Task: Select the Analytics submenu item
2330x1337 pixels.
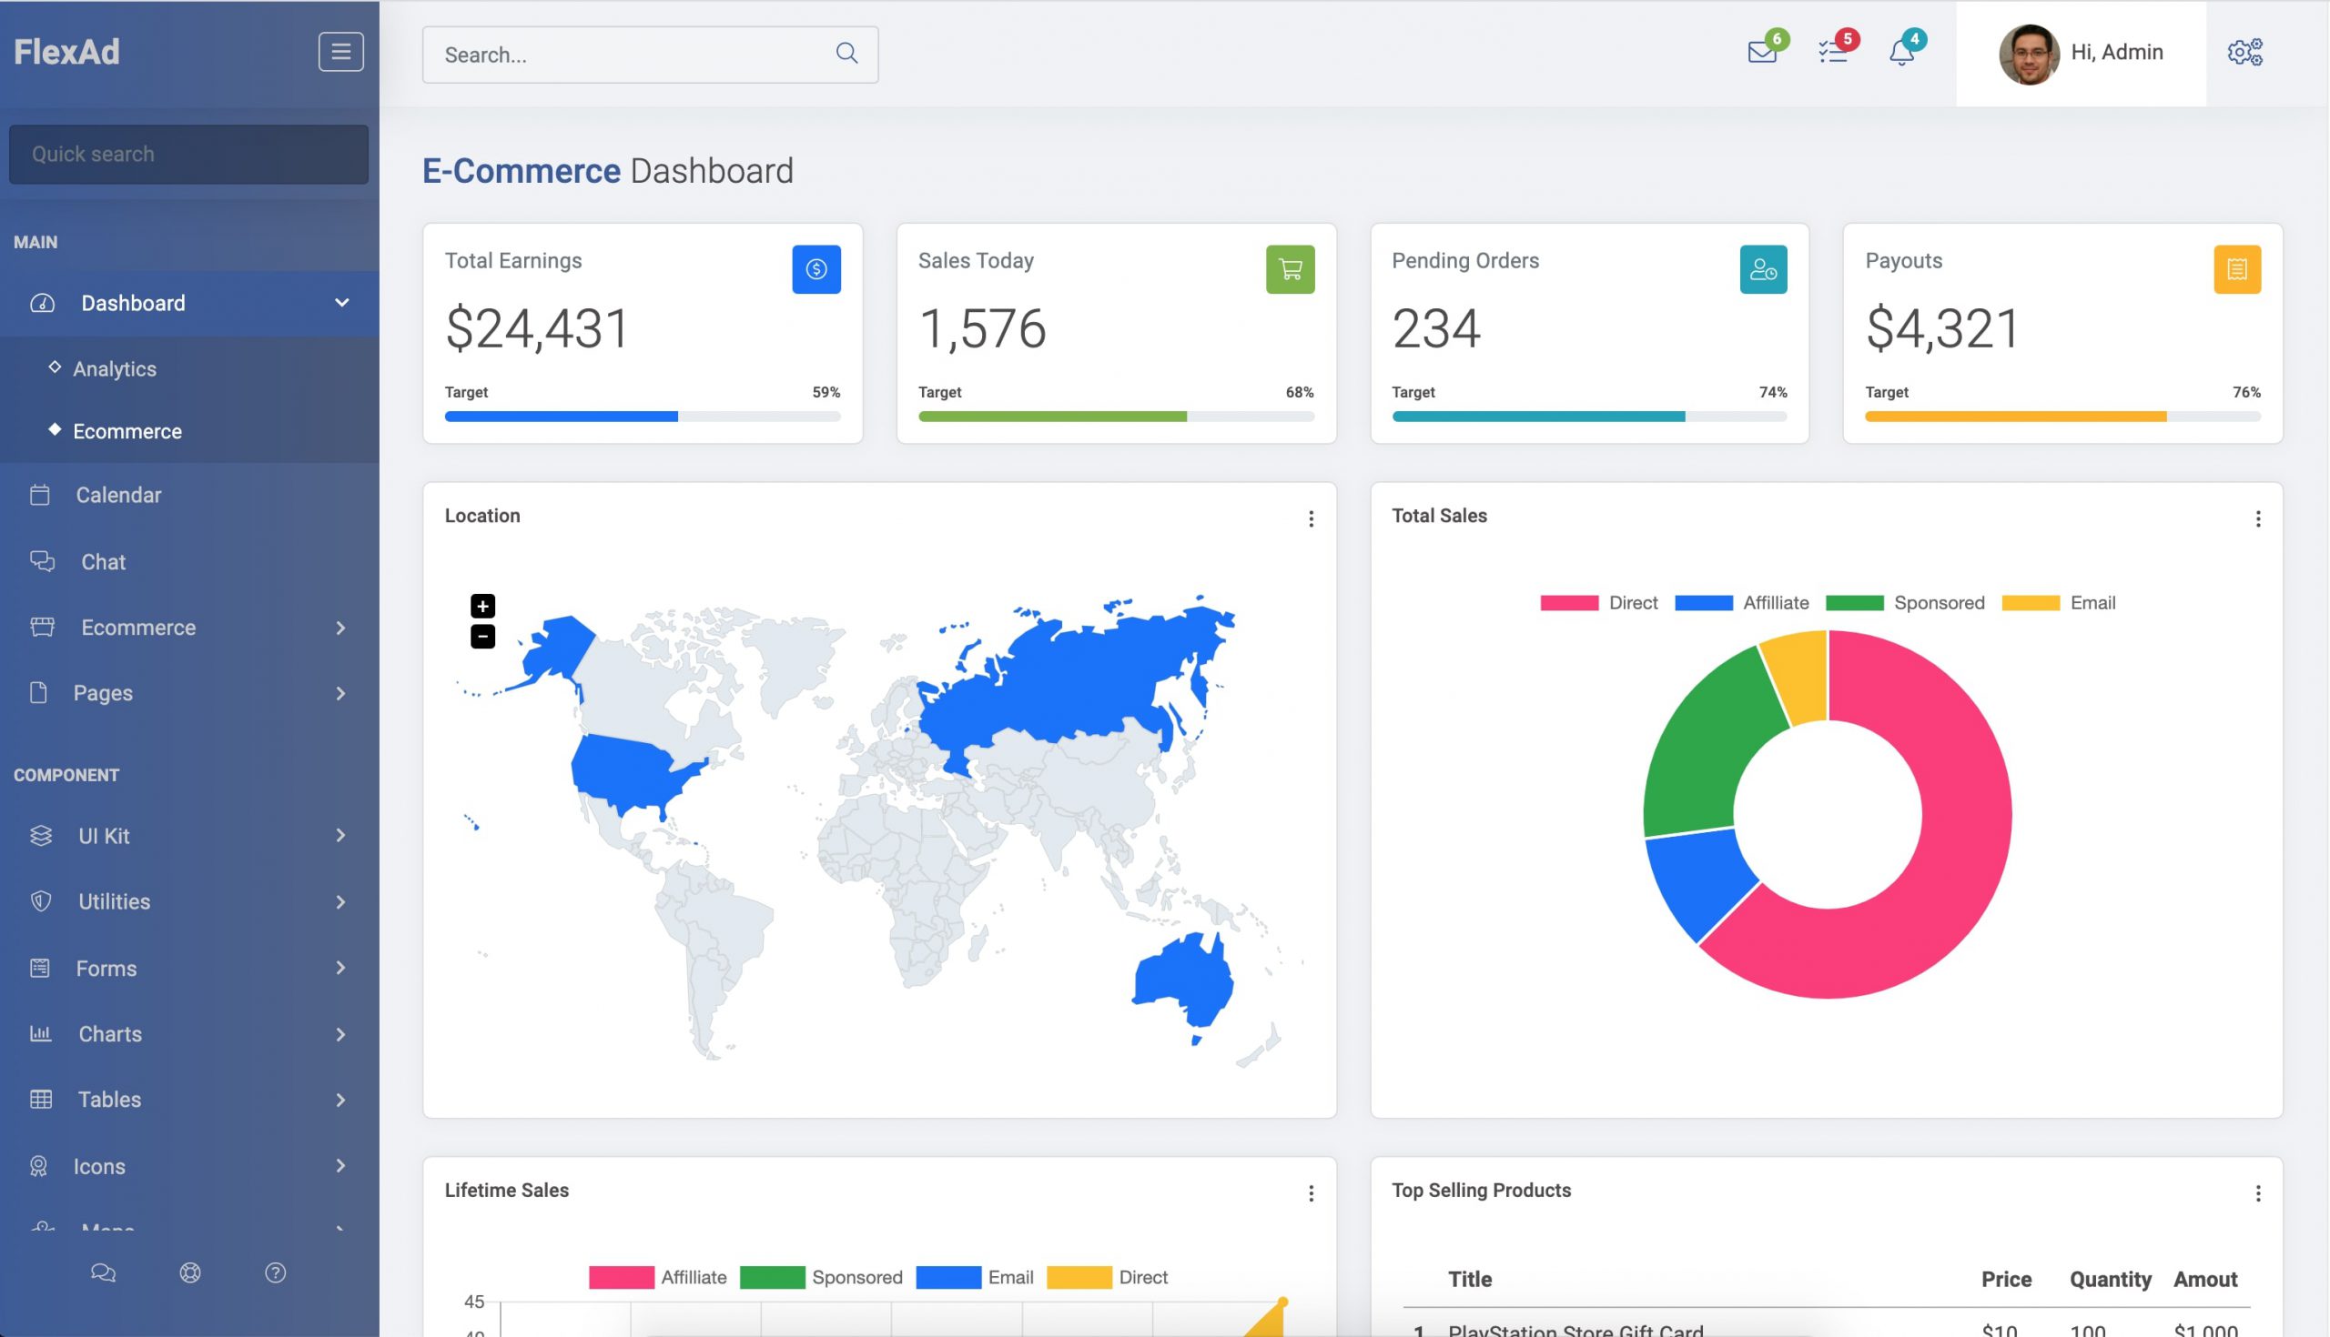Action: [x=189, y=368]
